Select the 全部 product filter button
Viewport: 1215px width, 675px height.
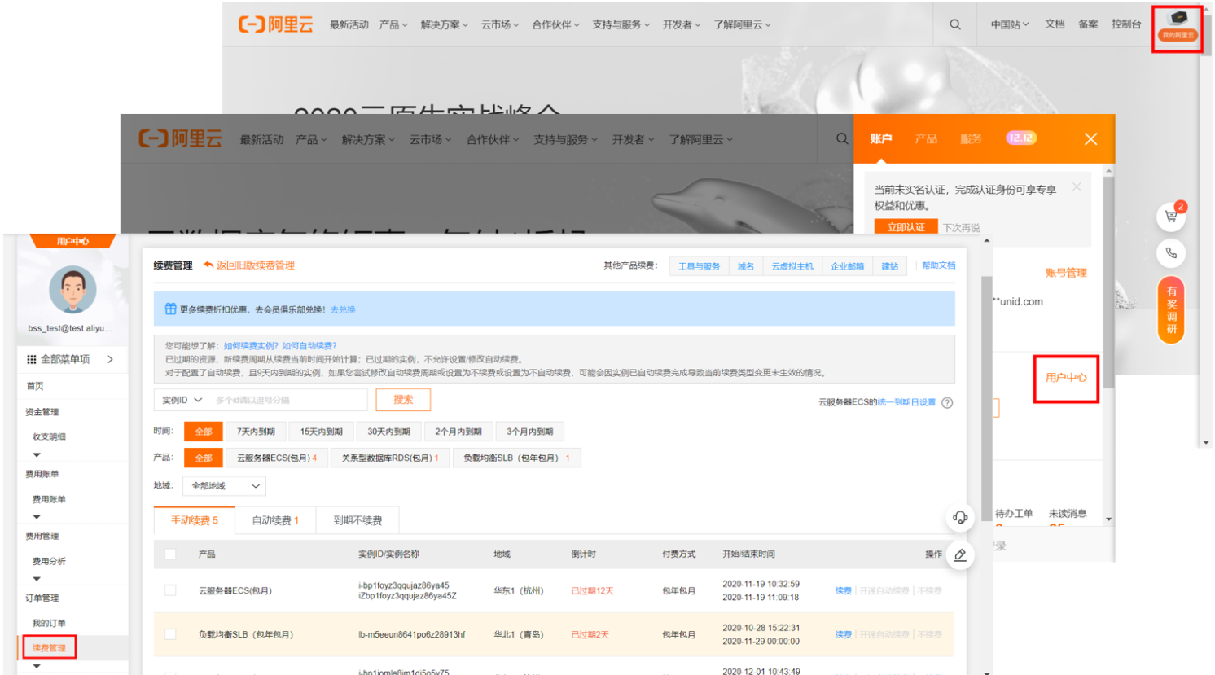click(204, 458)
